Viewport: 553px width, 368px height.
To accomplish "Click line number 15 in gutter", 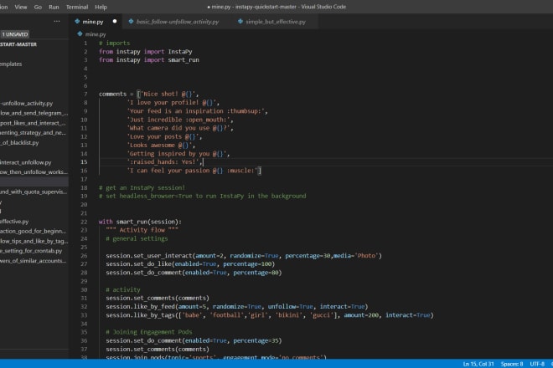I will click(84, 162).
